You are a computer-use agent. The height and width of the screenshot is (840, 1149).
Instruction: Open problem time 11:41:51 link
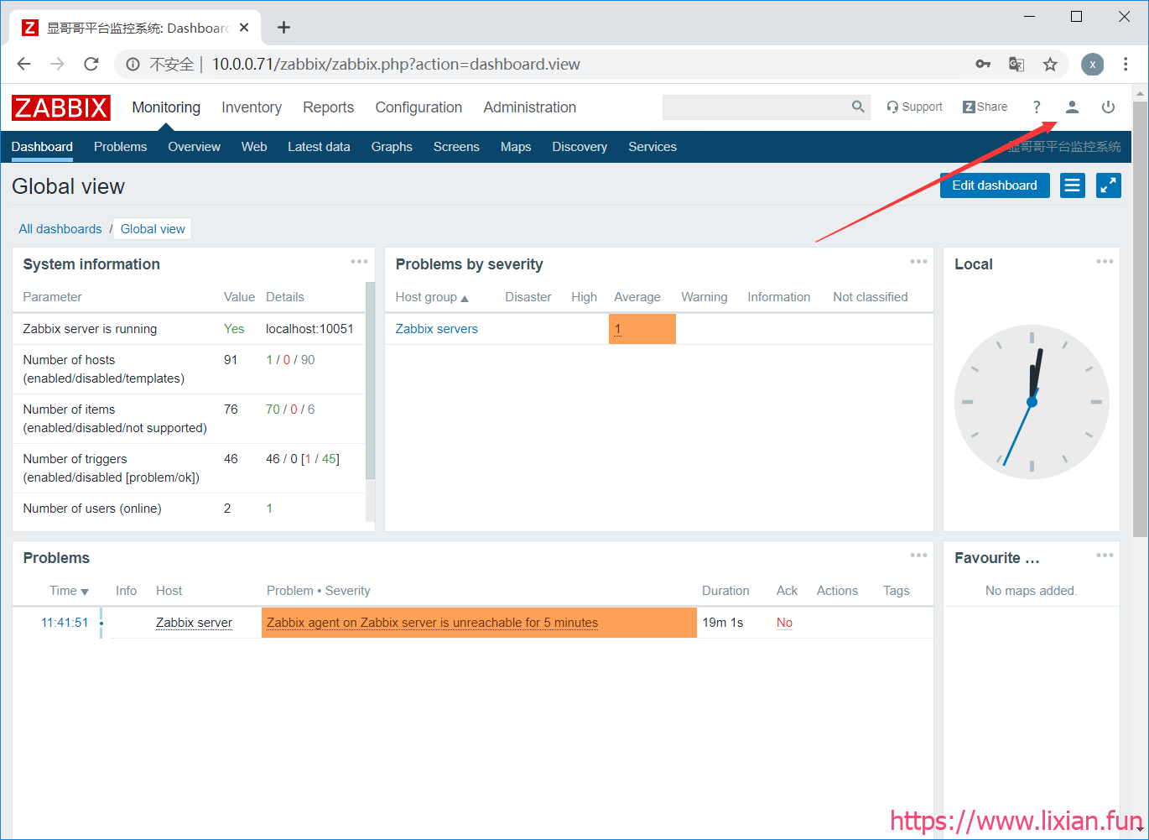[65, 623]
